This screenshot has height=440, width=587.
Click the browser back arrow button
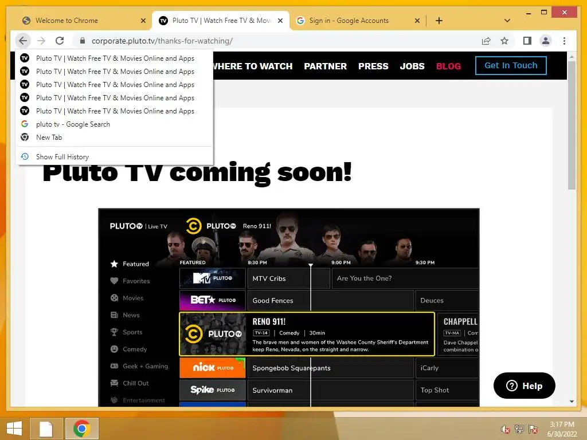click(x=23, y=41)
